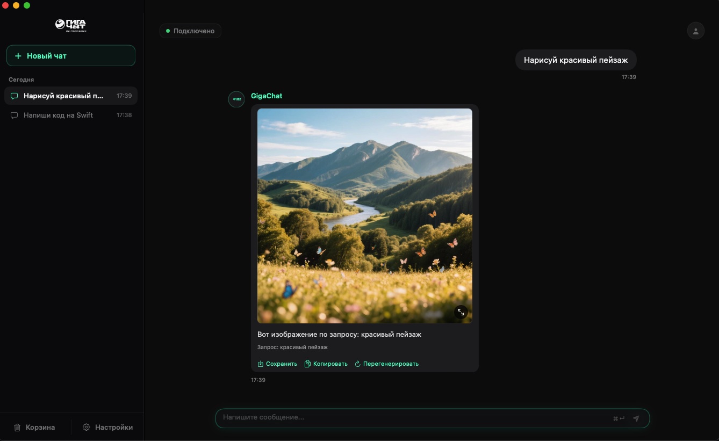719x441 pixels.
Task: Maximize the window with green button
Action: 27,5
